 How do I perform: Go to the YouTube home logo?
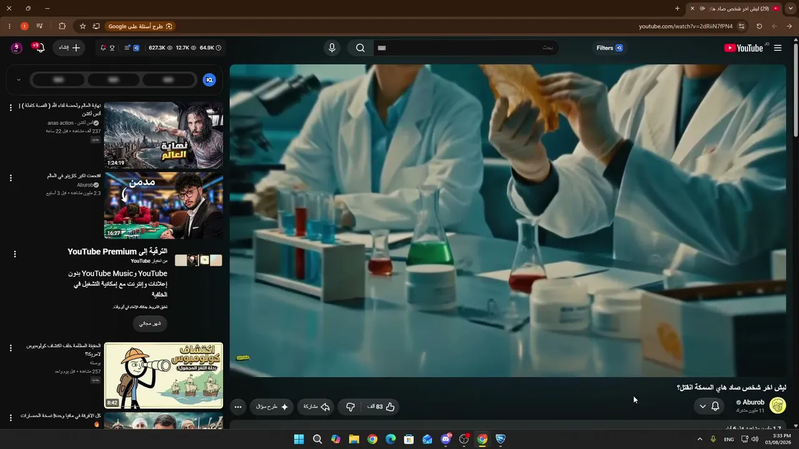743,48
